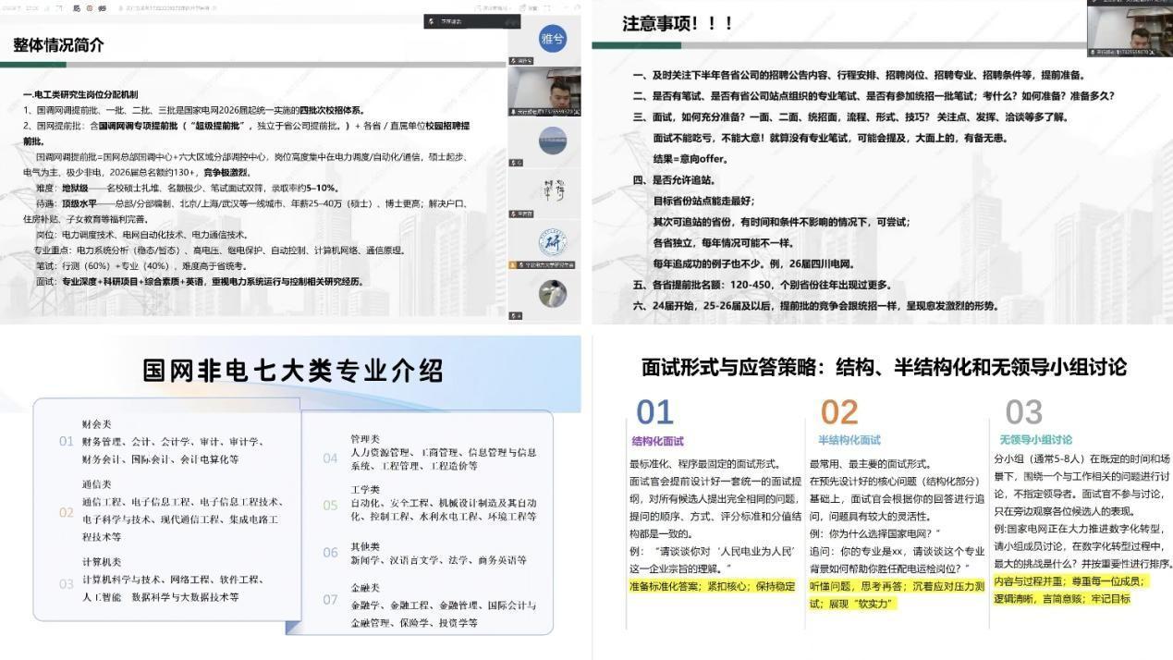
Task: Select participant tile with bridge landscape avatar
Action: click(552, 141)
